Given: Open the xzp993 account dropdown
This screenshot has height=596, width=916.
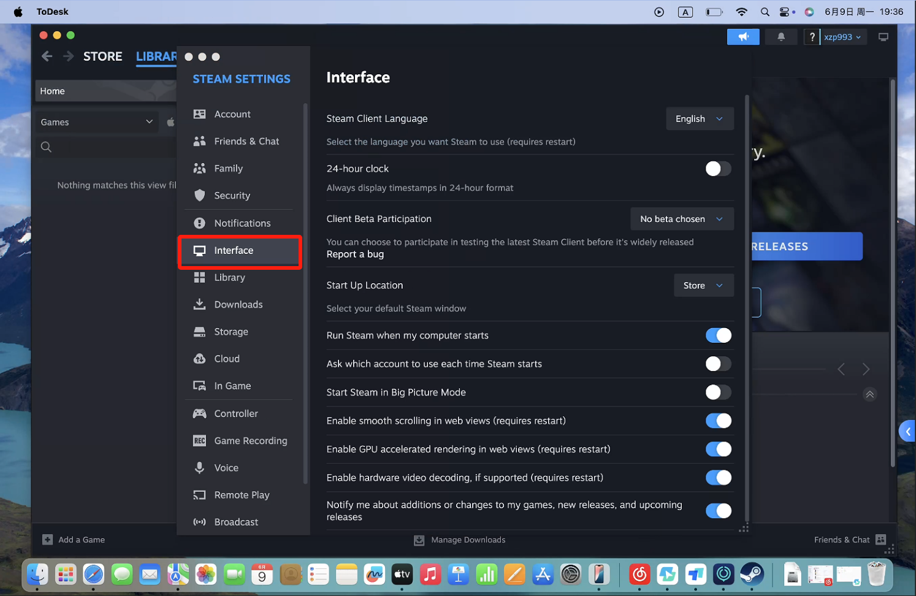Looking at the screenshot, I should (843, 37).
